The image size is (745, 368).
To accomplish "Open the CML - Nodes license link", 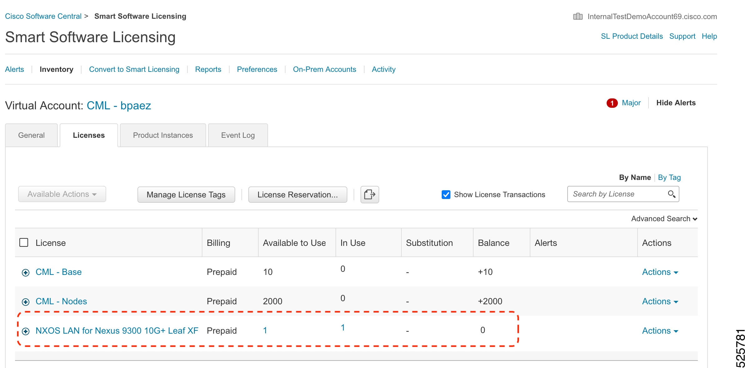I will pos(61,301).
